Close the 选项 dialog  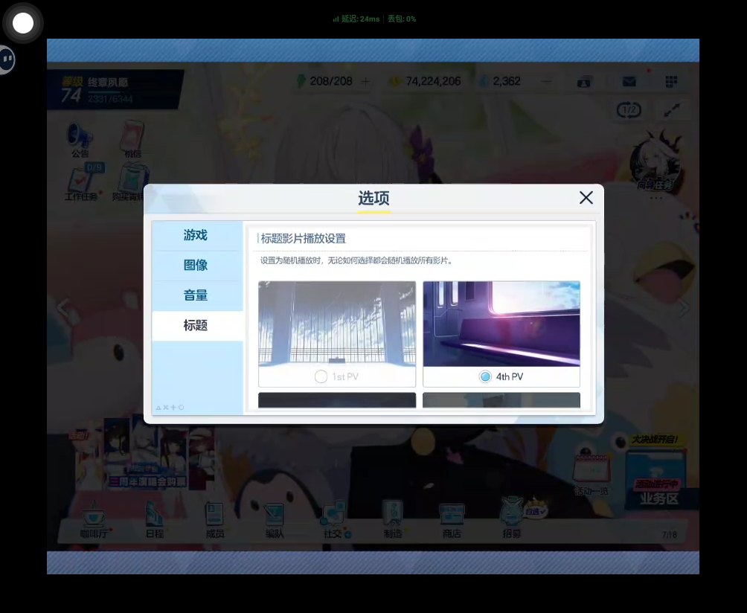coord(586,198)
